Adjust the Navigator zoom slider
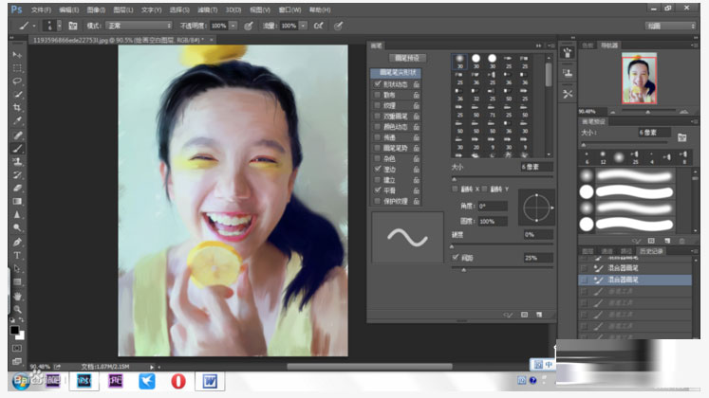Image resolution: width=709 pixels, height=398 pixels. (648, 111)
